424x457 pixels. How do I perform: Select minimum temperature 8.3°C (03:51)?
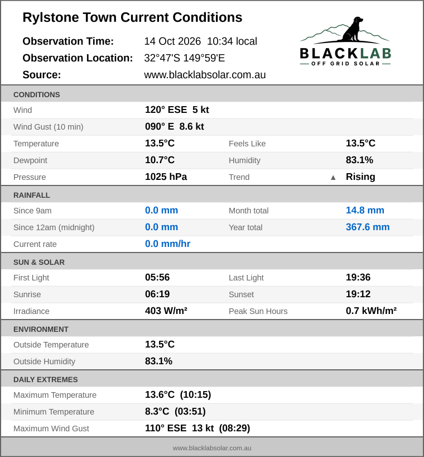point(175,412)
